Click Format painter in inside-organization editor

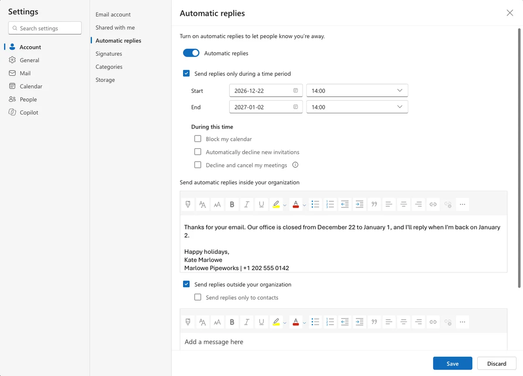(188, 204)
